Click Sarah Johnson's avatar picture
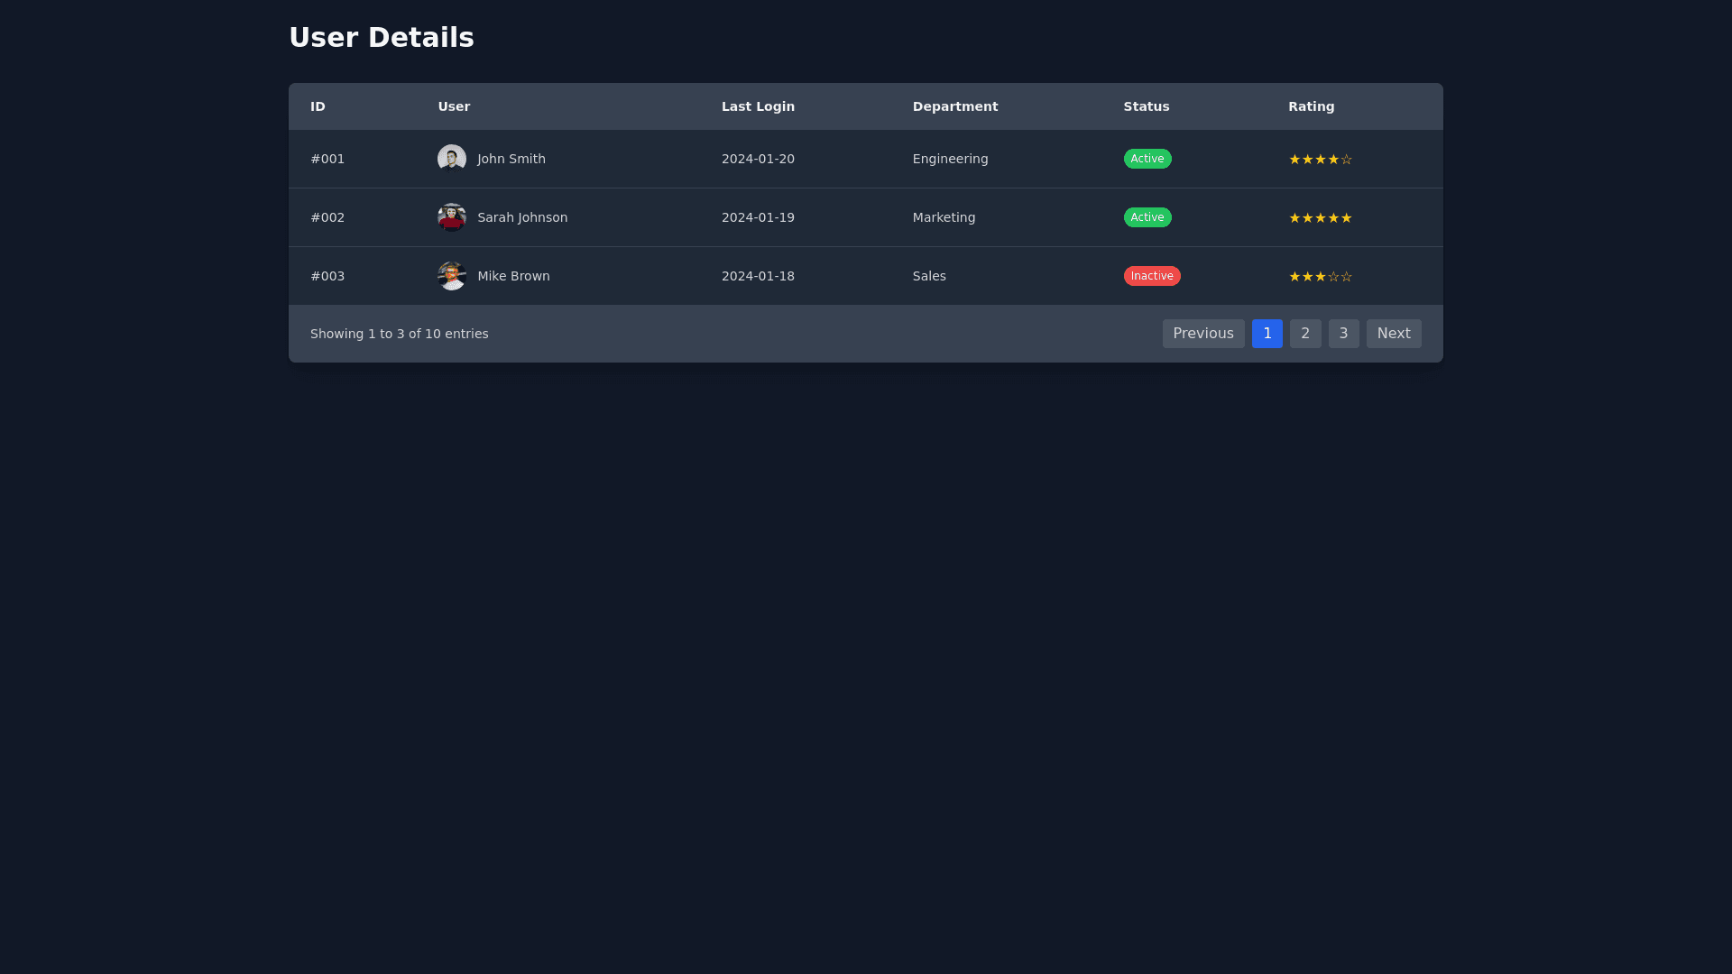The width and height of the screenshot is (1732, 974). (451, 217)
